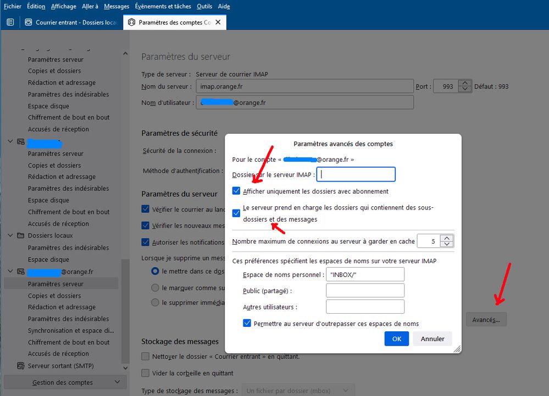Open the Évènements et tâches menu
This screenshot has height=396, width=549.
(x=163, y=7)
